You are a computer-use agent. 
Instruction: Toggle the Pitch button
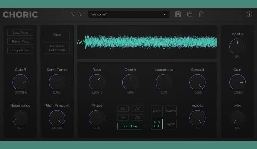pos(57,34)
